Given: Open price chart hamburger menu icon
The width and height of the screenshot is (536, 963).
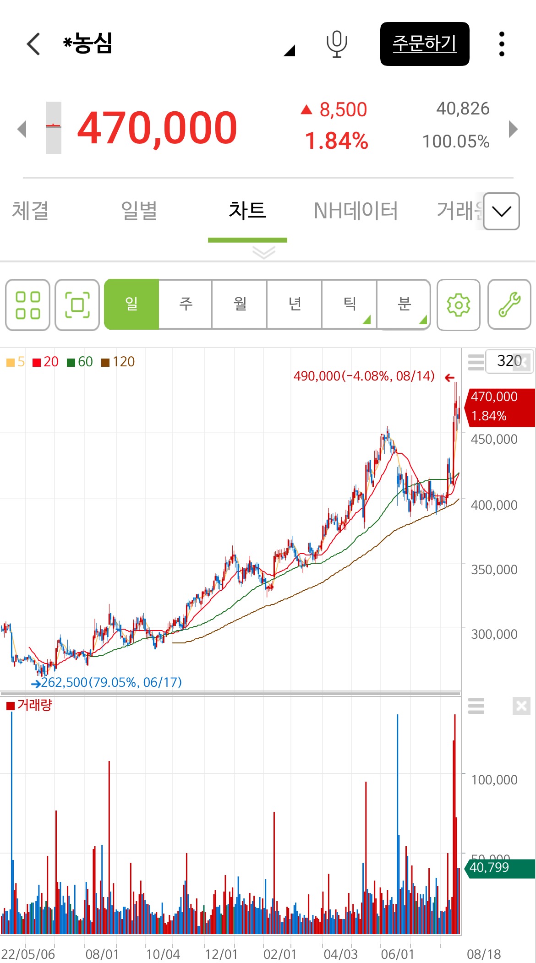Looking at the screenshot, I should pos(476,362).
